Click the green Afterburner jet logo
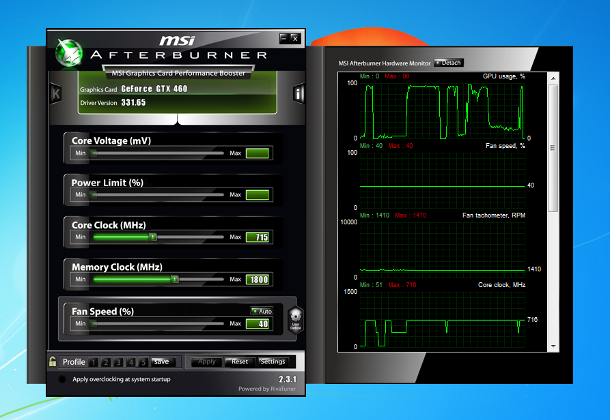This screenshot has width=610, height=420. click(69, 52)
